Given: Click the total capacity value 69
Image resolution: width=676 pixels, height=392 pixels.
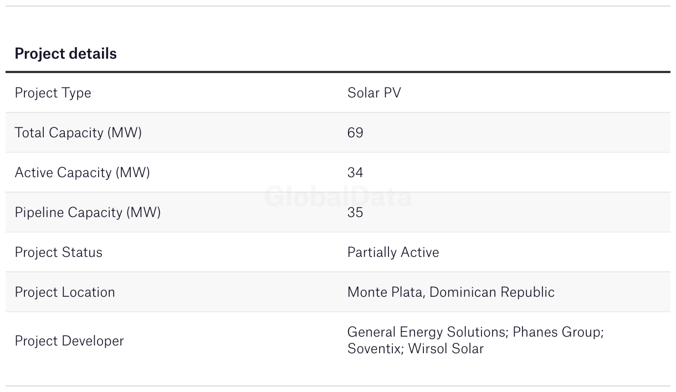Looking at the screenshot, I should point(355,133).
